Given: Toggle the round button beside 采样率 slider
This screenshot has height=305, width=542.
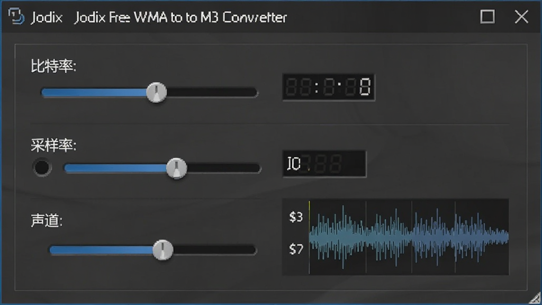Looking at the screenshot, I should (42, 167).
